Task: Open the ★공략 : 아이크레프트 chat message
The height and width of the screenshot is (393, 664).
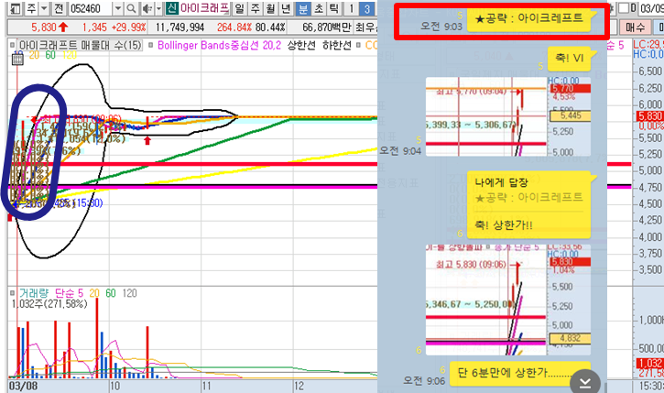Action: [x=529, y=18]
